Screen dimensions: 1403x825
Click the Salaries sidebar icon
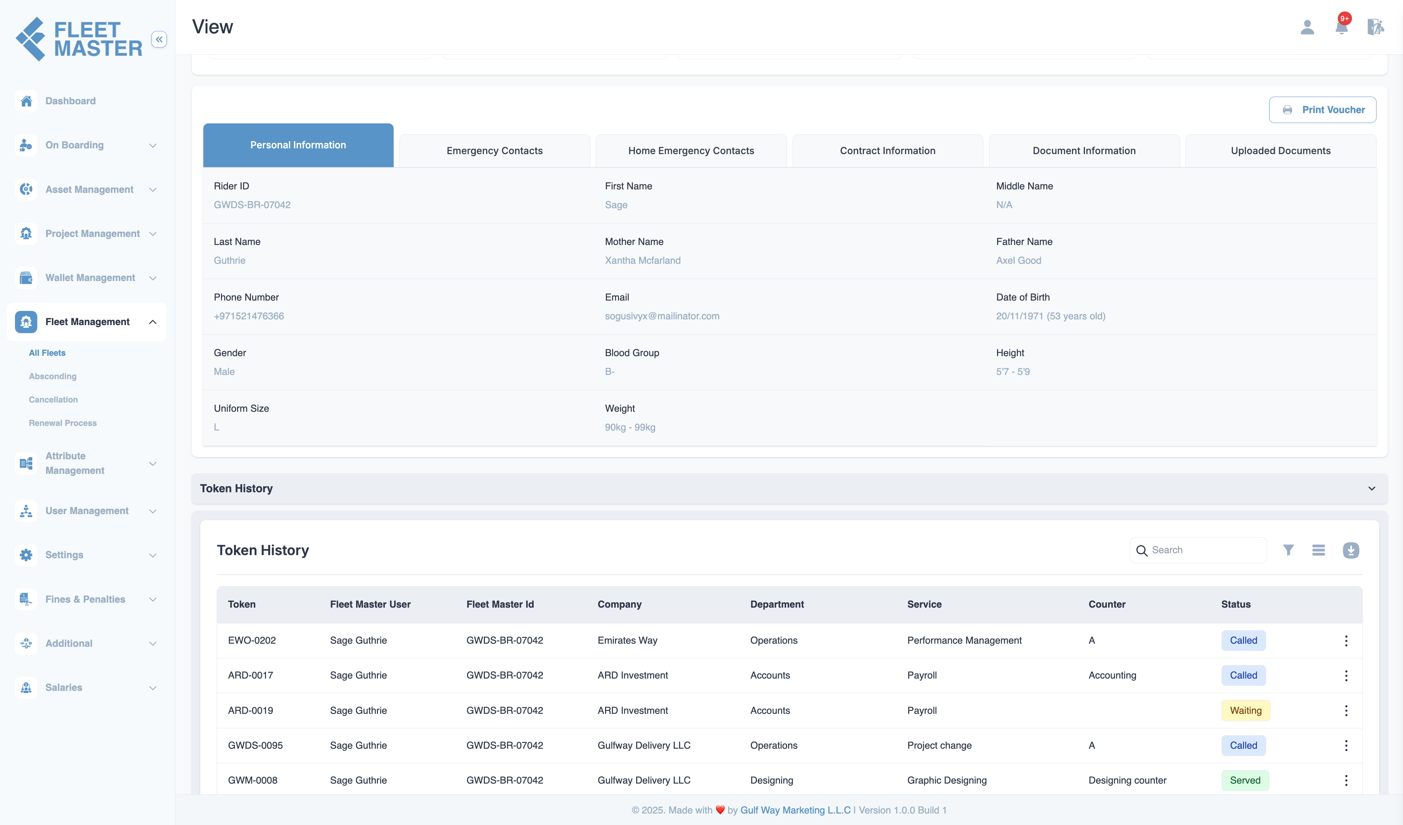pos(26,688)
